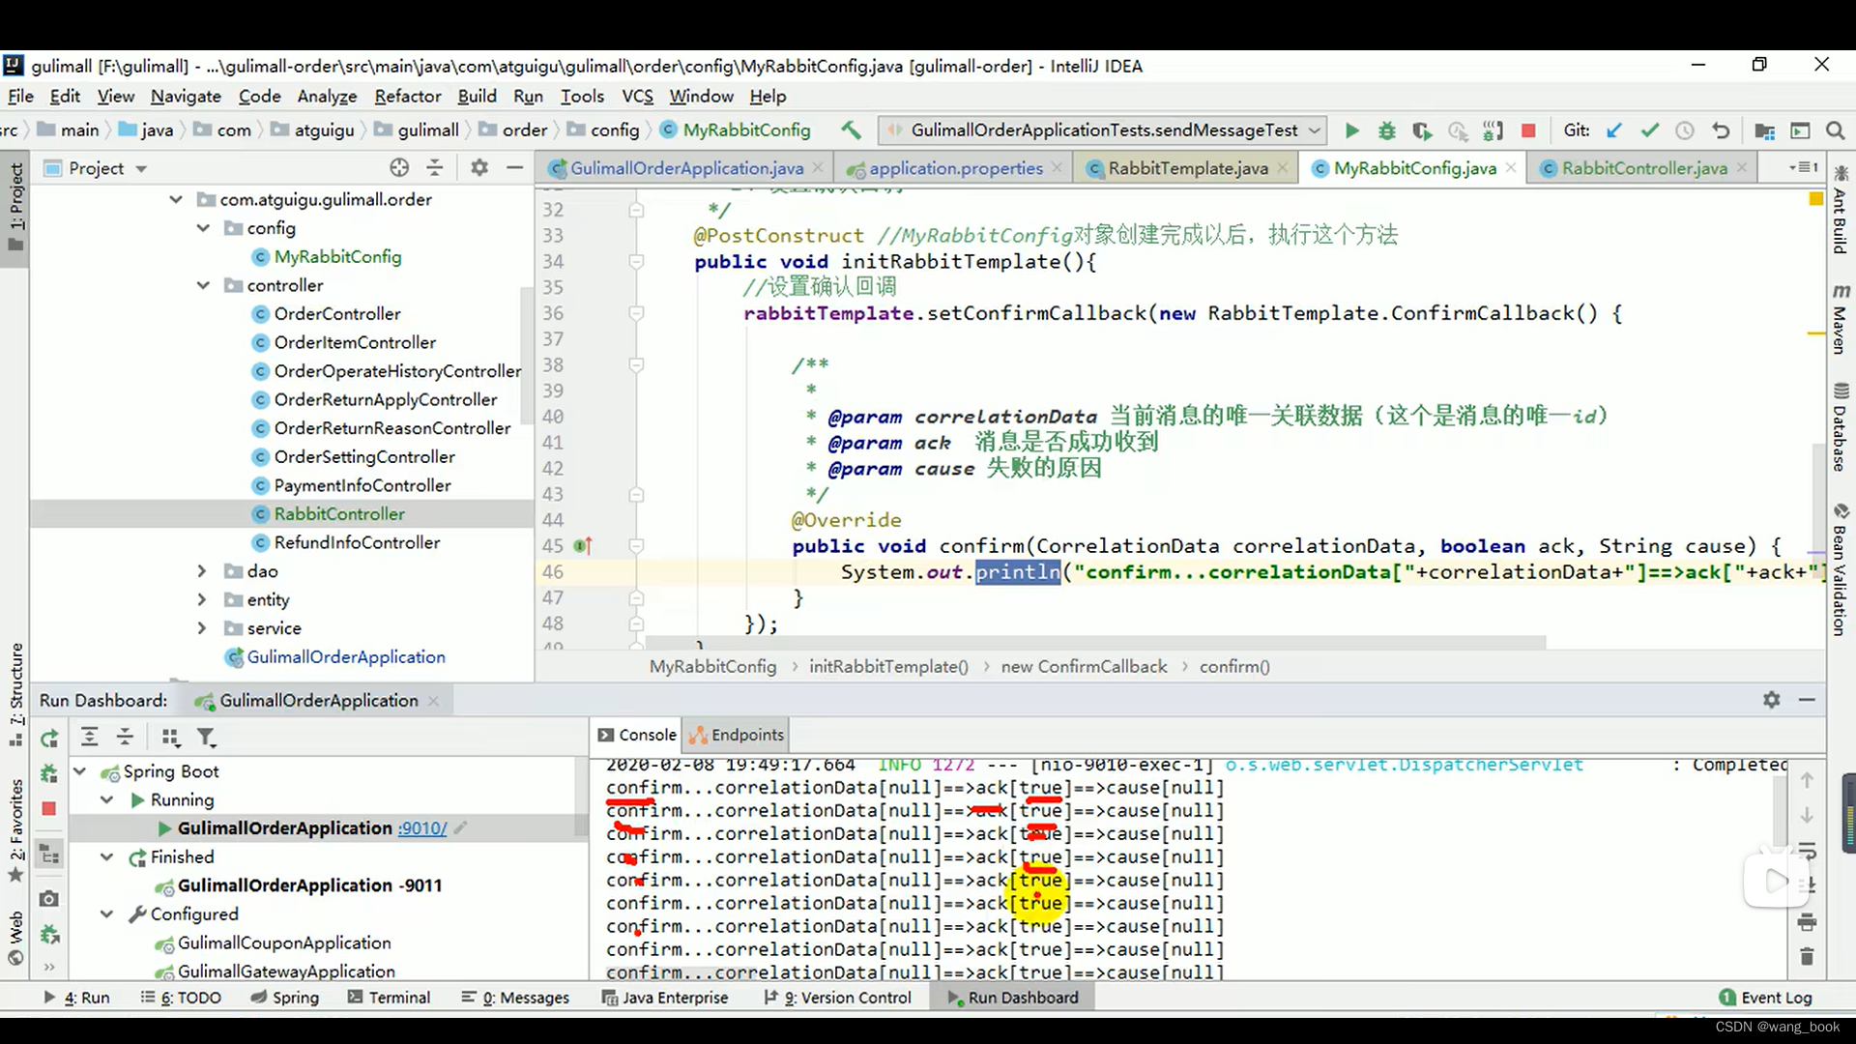Open the Terminal tool window

[x=389, y=998]
